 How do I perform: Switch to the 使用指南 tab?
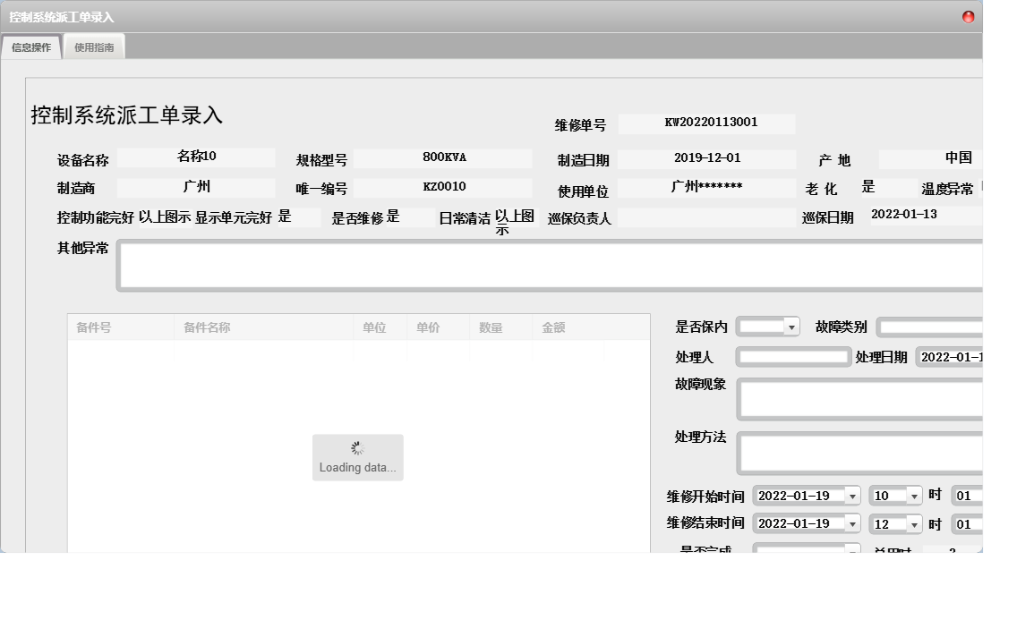click(x=94, y=47)
